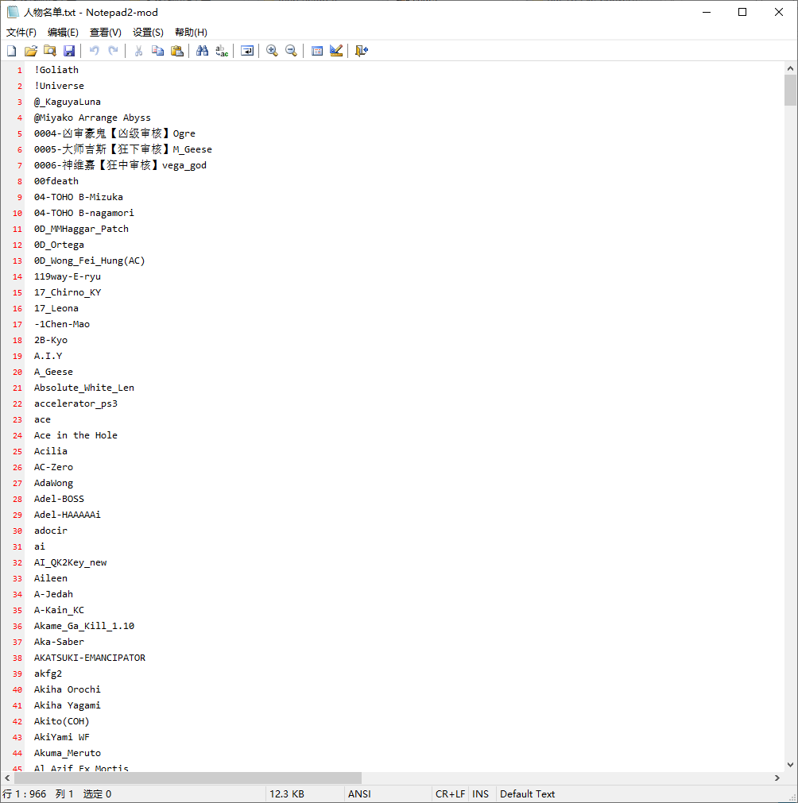Open the 设置(S) menu
The image size is (798, 803).
(x=148, y=33)
